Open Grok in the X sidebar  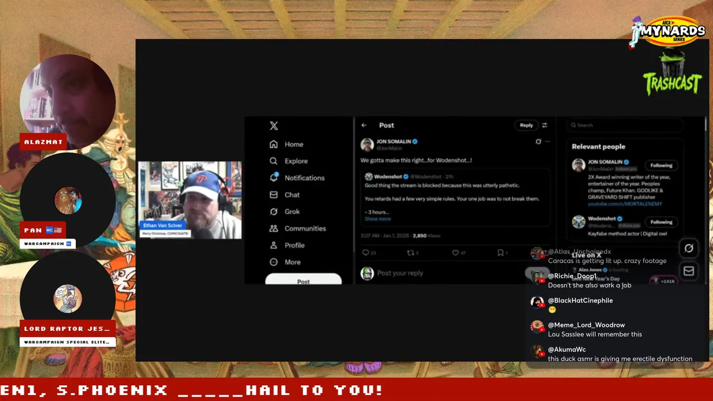pos(285,212)
